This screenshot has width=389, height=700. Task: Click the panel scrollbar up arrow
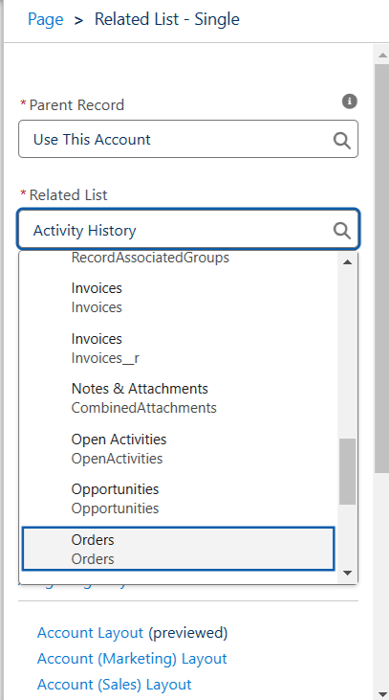(x=382, y=56)
